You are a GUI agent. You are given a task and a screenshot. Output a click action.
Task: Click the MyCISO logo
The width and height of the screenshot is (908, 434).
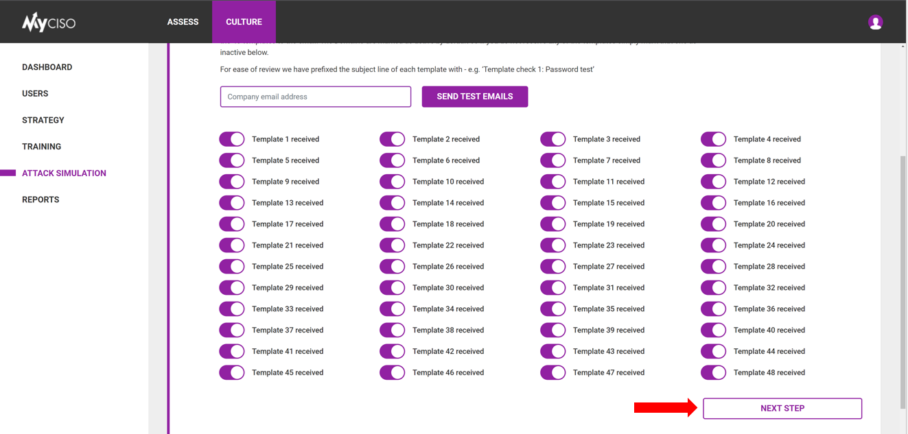coord(49,23)
